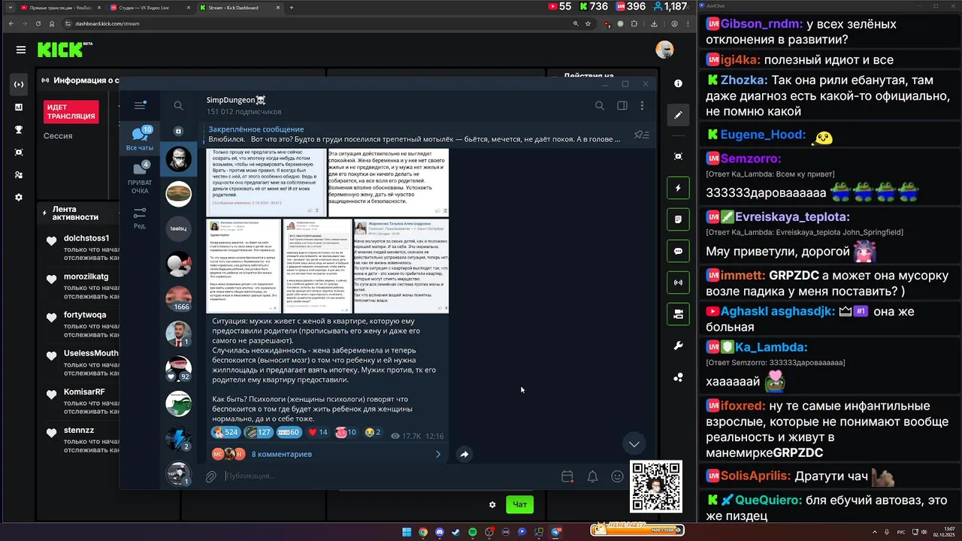
Task: Jump to latest message with down arrow
Action: click(x=634, y=443)
